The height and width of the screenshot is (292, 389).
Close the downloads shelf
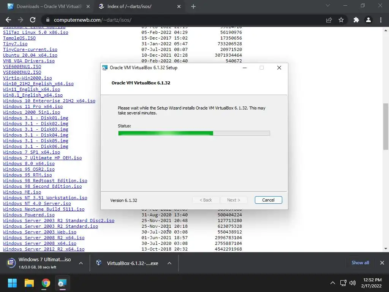[x=382, y=263]
